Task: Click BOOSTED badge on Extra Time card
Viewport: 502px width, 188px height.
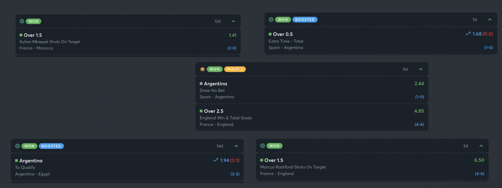Action: pyautogui.click(x=305, y=20)
